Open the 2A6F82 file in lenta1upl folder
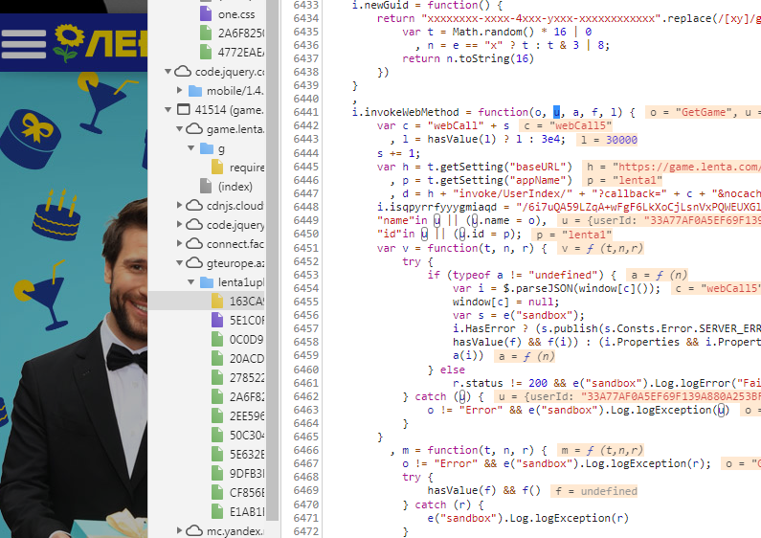The height and width of the screenshot is (538, 761). point(247,397)
